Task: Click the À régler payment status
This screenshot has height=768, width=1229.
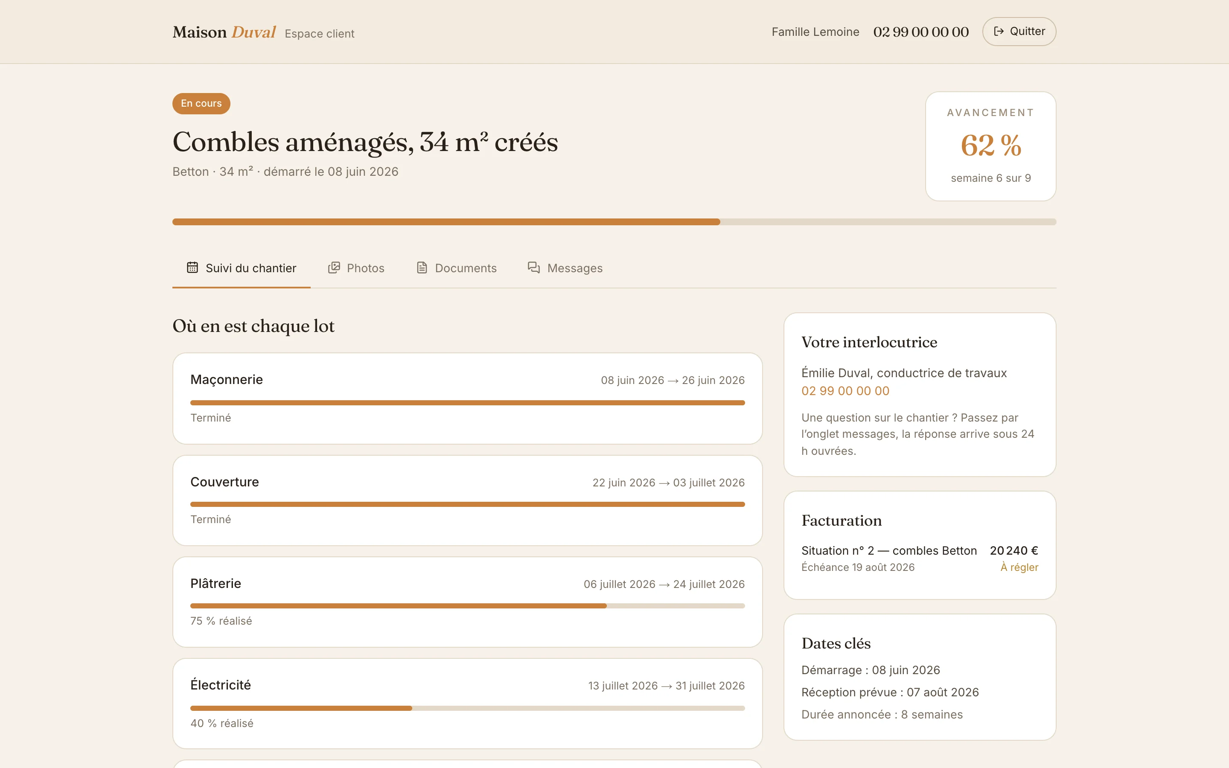Action: point(1019,567)
